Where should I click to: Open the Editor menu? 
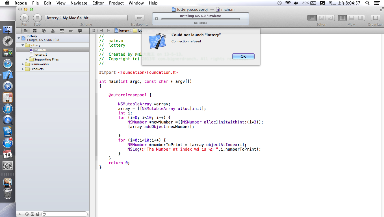pyautogui.click(x=98, y=3)
